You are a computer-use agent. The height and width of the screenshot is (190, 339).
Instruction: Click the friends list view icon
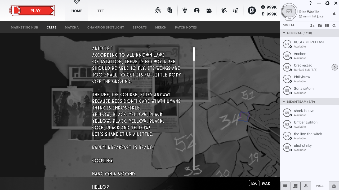click(327, 26)
